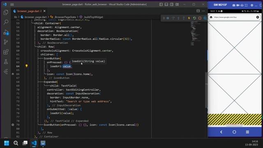Open the Testing flask view

6,62
